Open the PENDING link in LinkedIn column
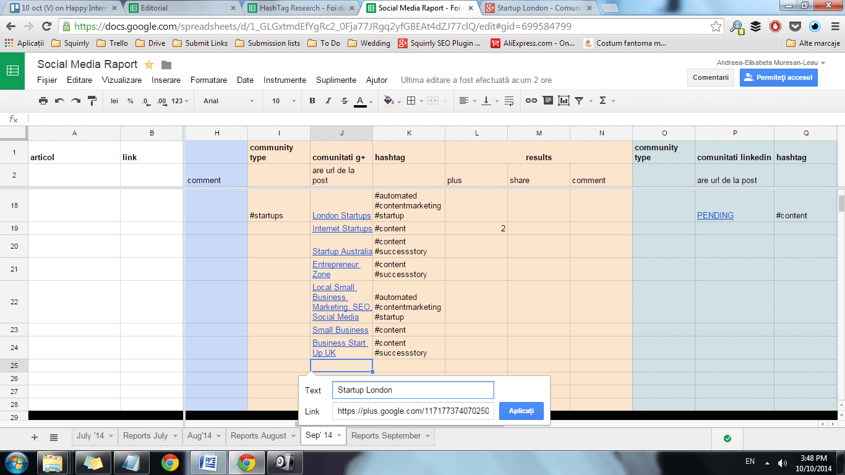845x475 pixels. click(x=715, y=216)
